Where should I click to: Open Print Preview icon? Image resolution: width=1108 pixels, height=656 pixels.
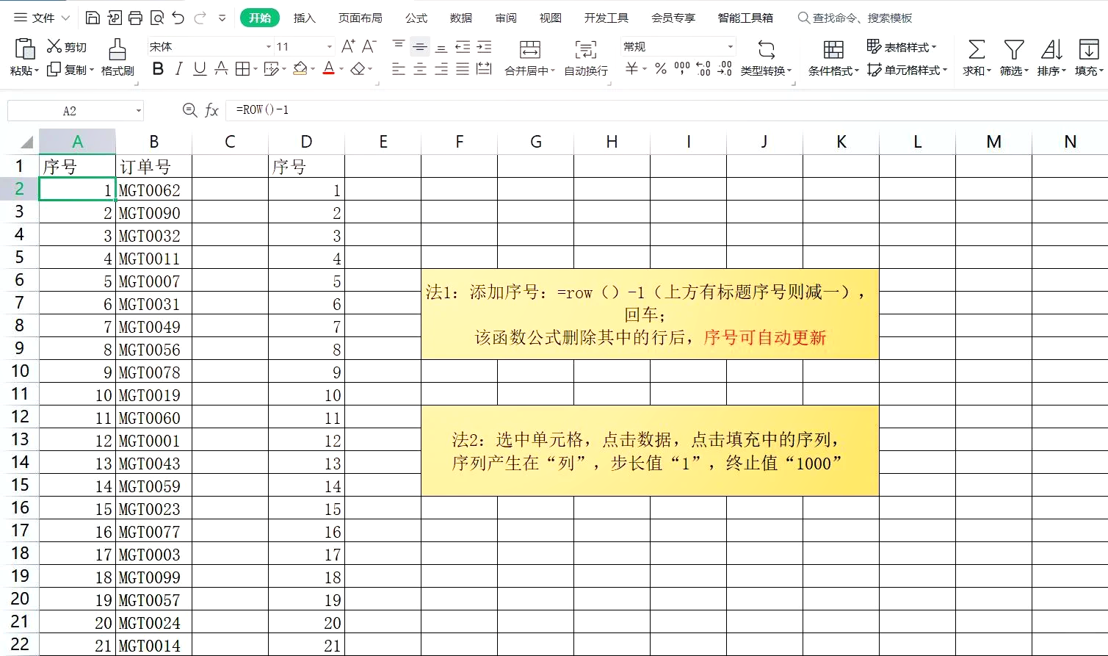[x=156, y=18]
